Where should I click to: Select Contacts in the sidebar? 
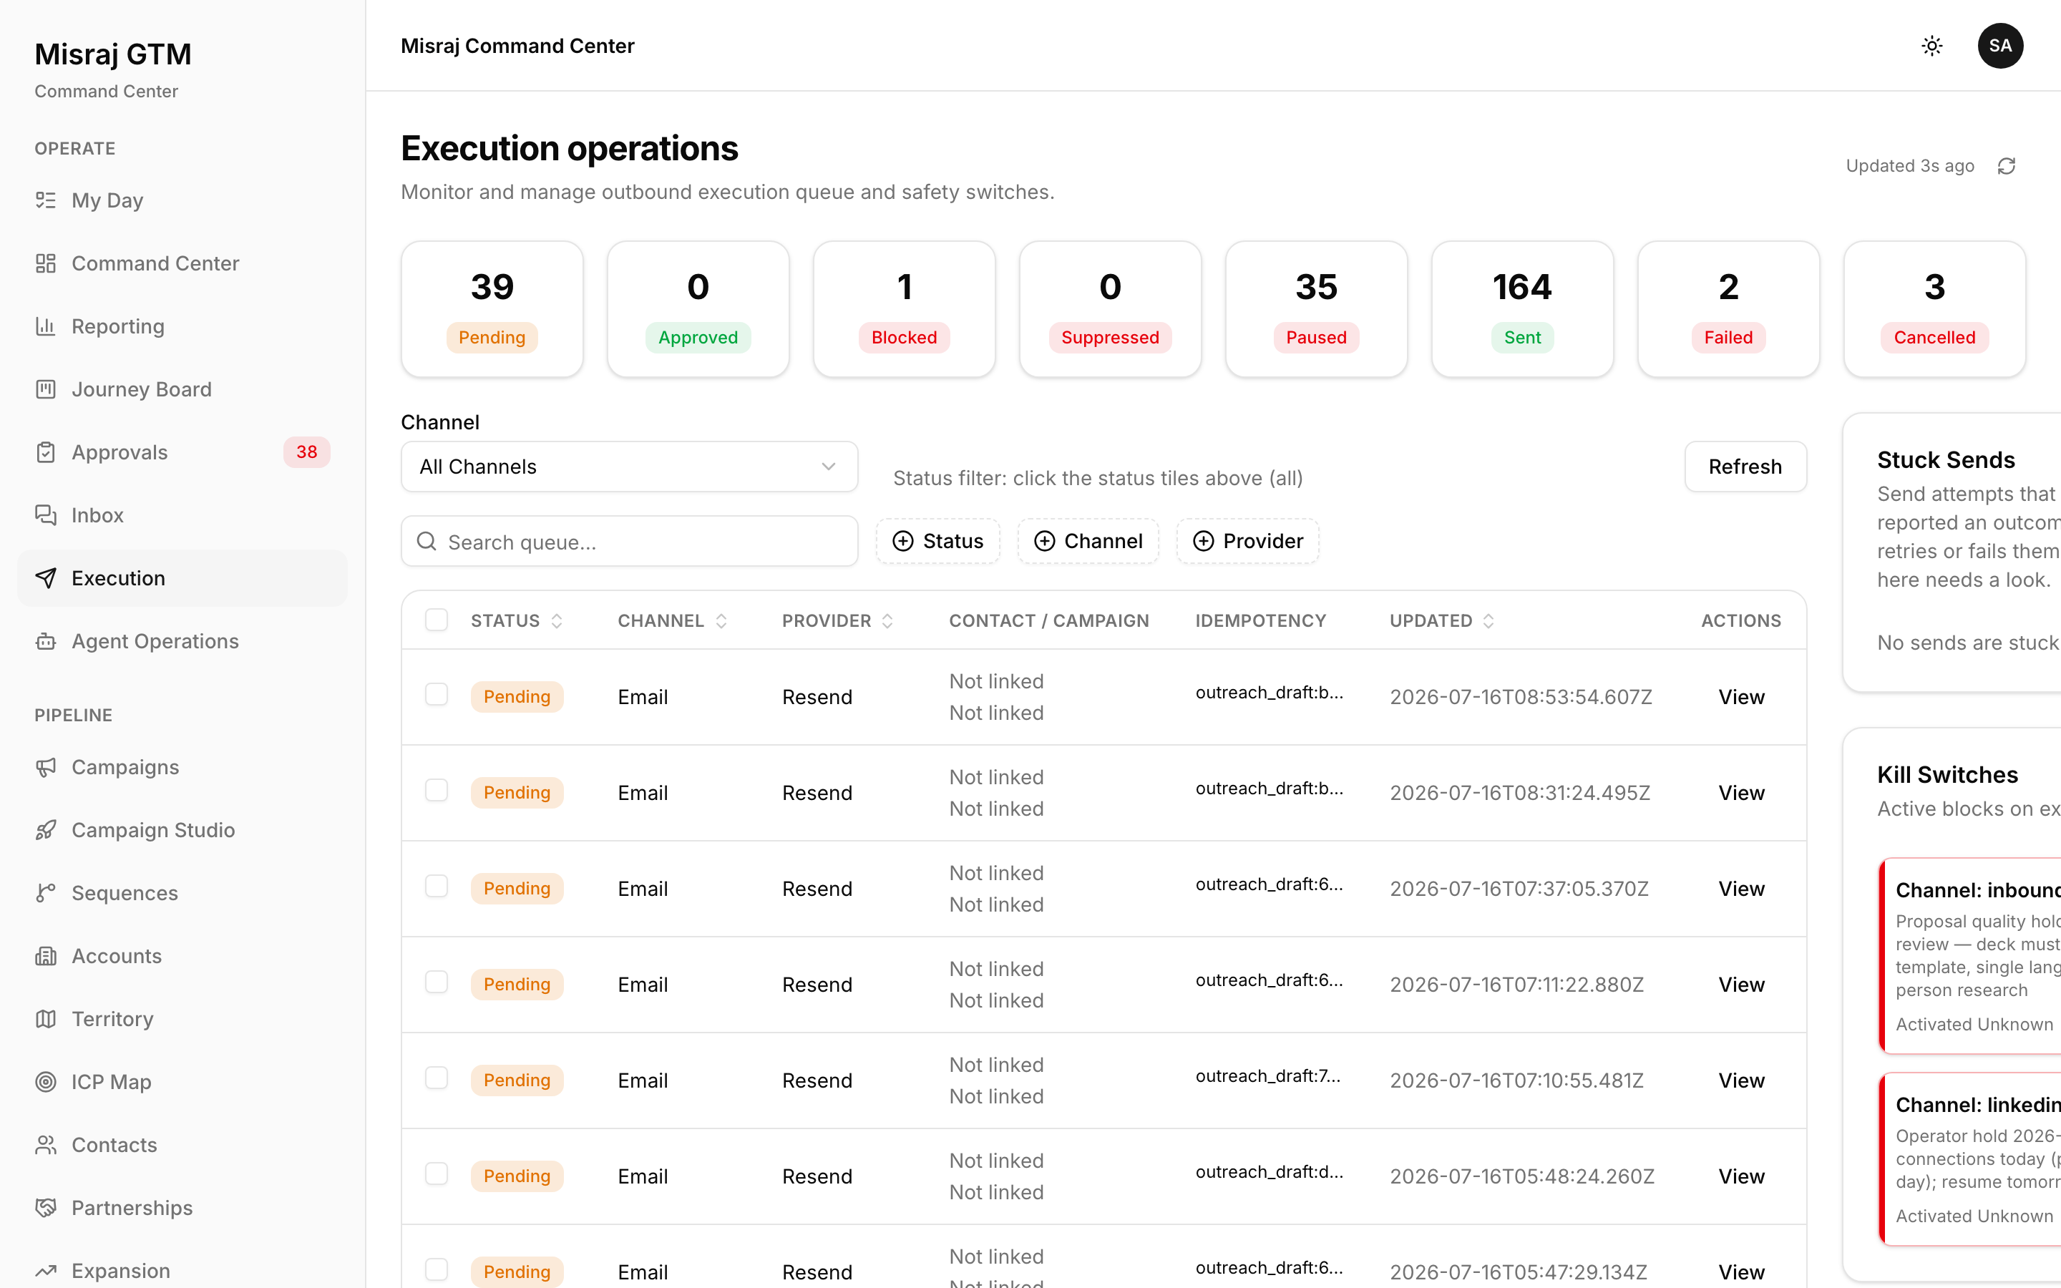[x=182, y=1146]
